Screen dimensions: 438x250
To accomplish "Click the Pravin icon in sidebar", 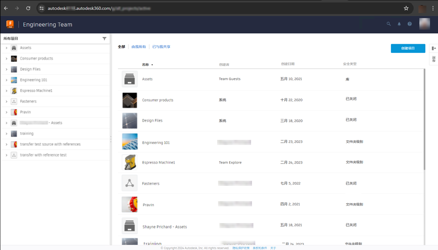I will (x=13, y=112).
